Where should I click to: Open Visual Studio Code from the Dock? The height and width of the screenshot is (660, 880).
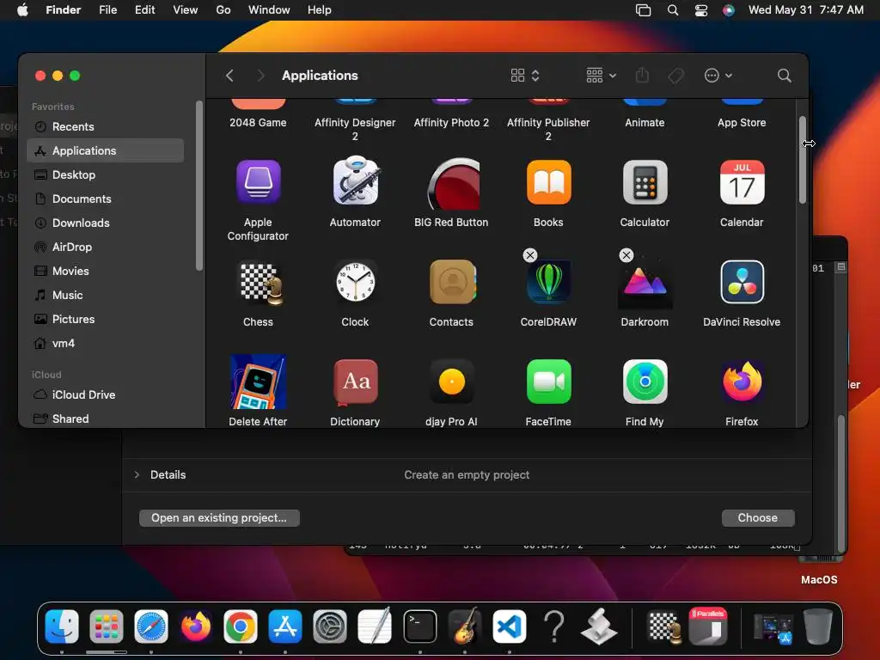coord(509,626)
